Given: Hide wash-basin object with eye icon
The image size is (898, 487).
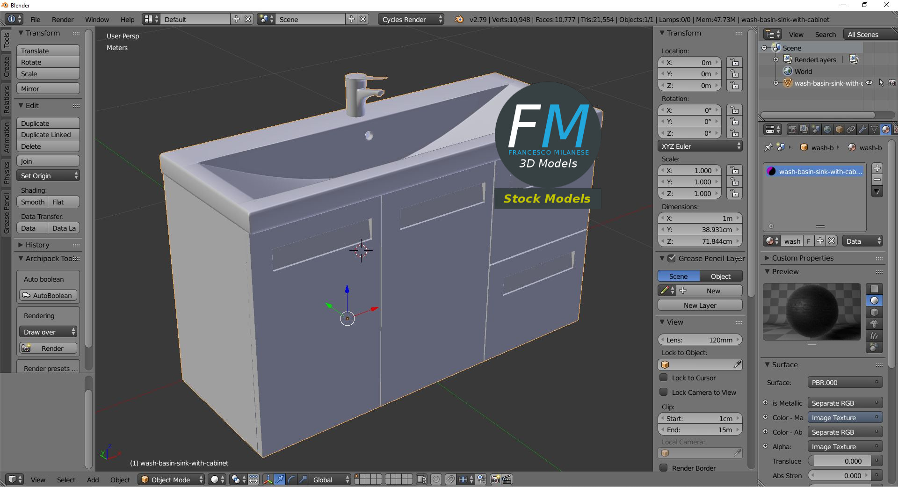Looking at the screenshot, I should click(869, 83).
